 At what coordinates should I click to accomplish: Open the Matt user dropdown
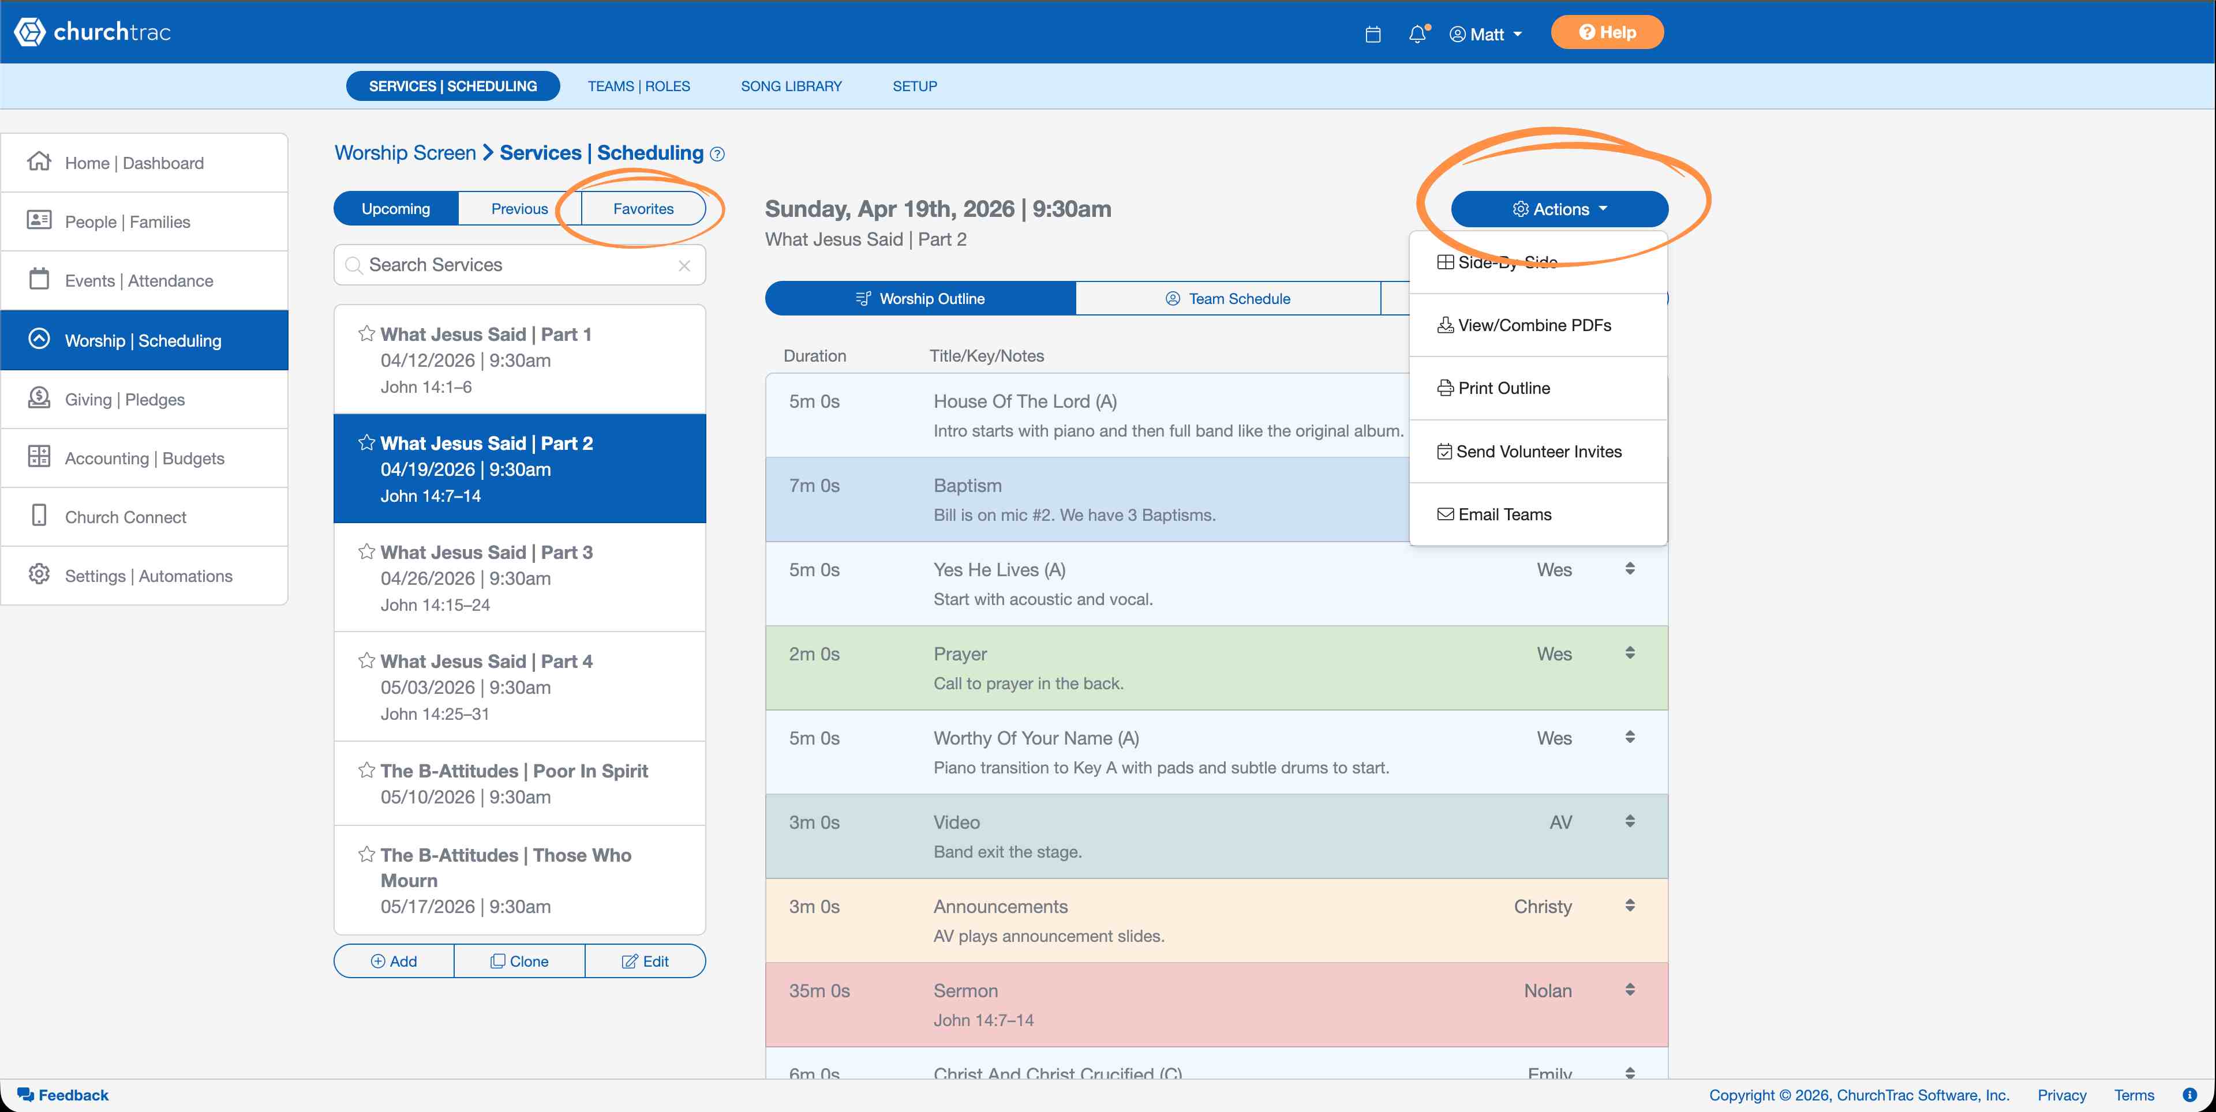(x=1485, y=35)
